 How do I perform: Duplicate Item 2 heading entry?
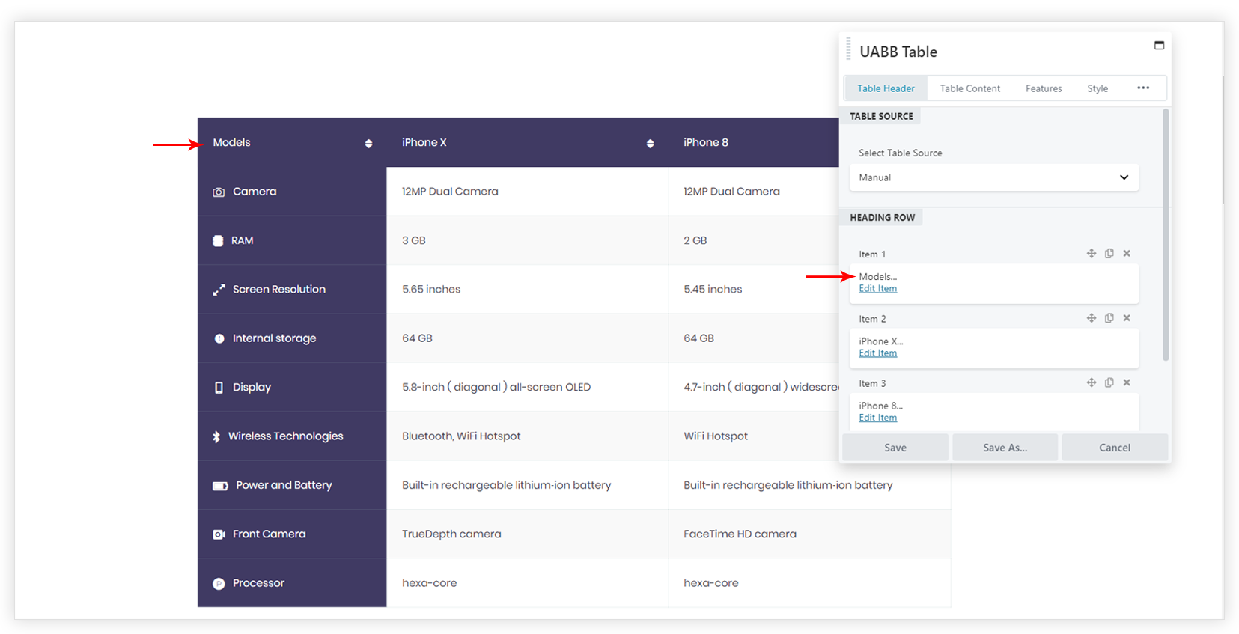(x=1109, y=318)
